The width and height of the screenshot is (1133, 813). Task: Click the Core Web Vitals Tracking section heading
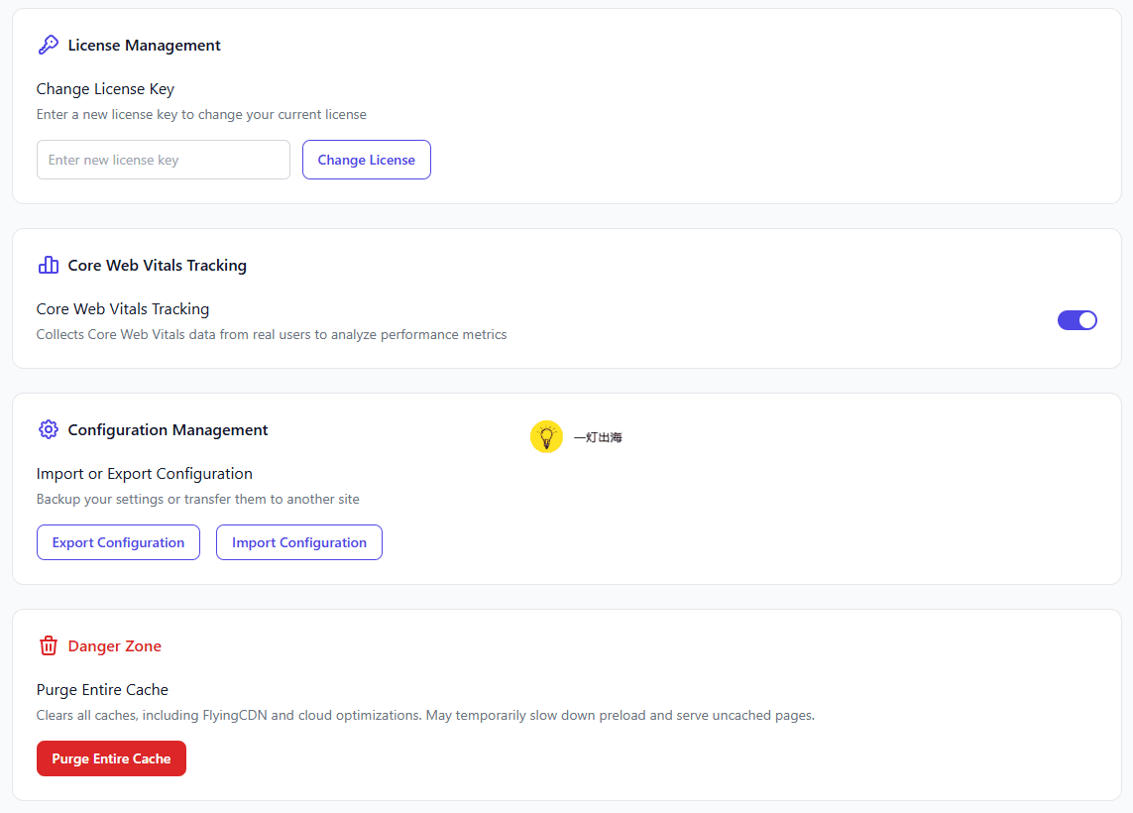tap(157, 266)
